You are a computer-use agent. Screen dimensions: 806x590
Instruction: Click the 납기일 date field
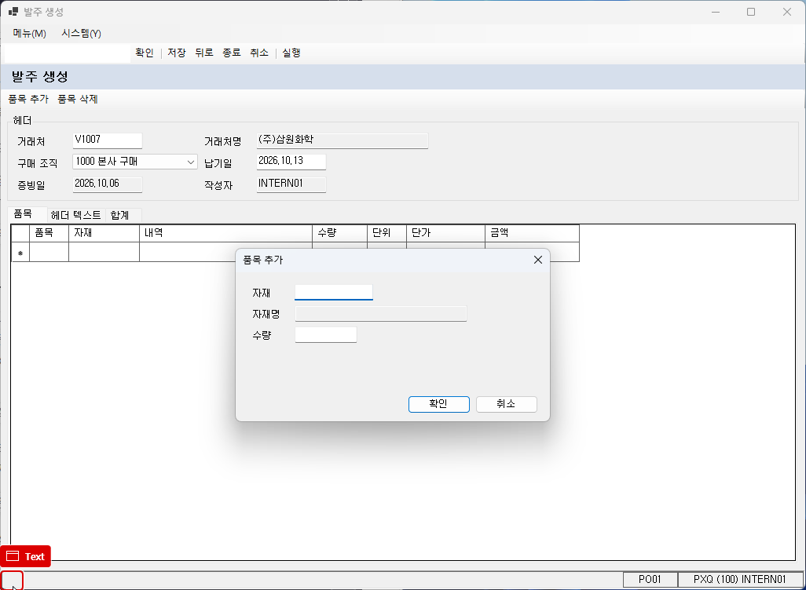(x=291, y=162)
